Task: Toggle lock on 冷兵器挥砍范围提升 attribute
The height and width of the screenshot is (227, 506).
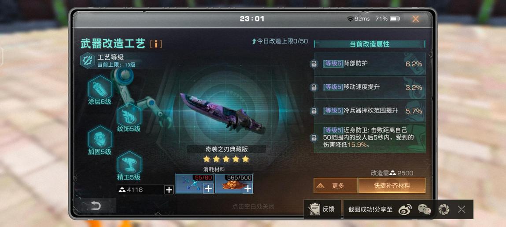Action: point(314,111)
